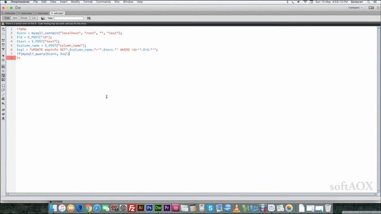Switch to the insert.php document tab
Screen dimensions: 381x214
43,13
